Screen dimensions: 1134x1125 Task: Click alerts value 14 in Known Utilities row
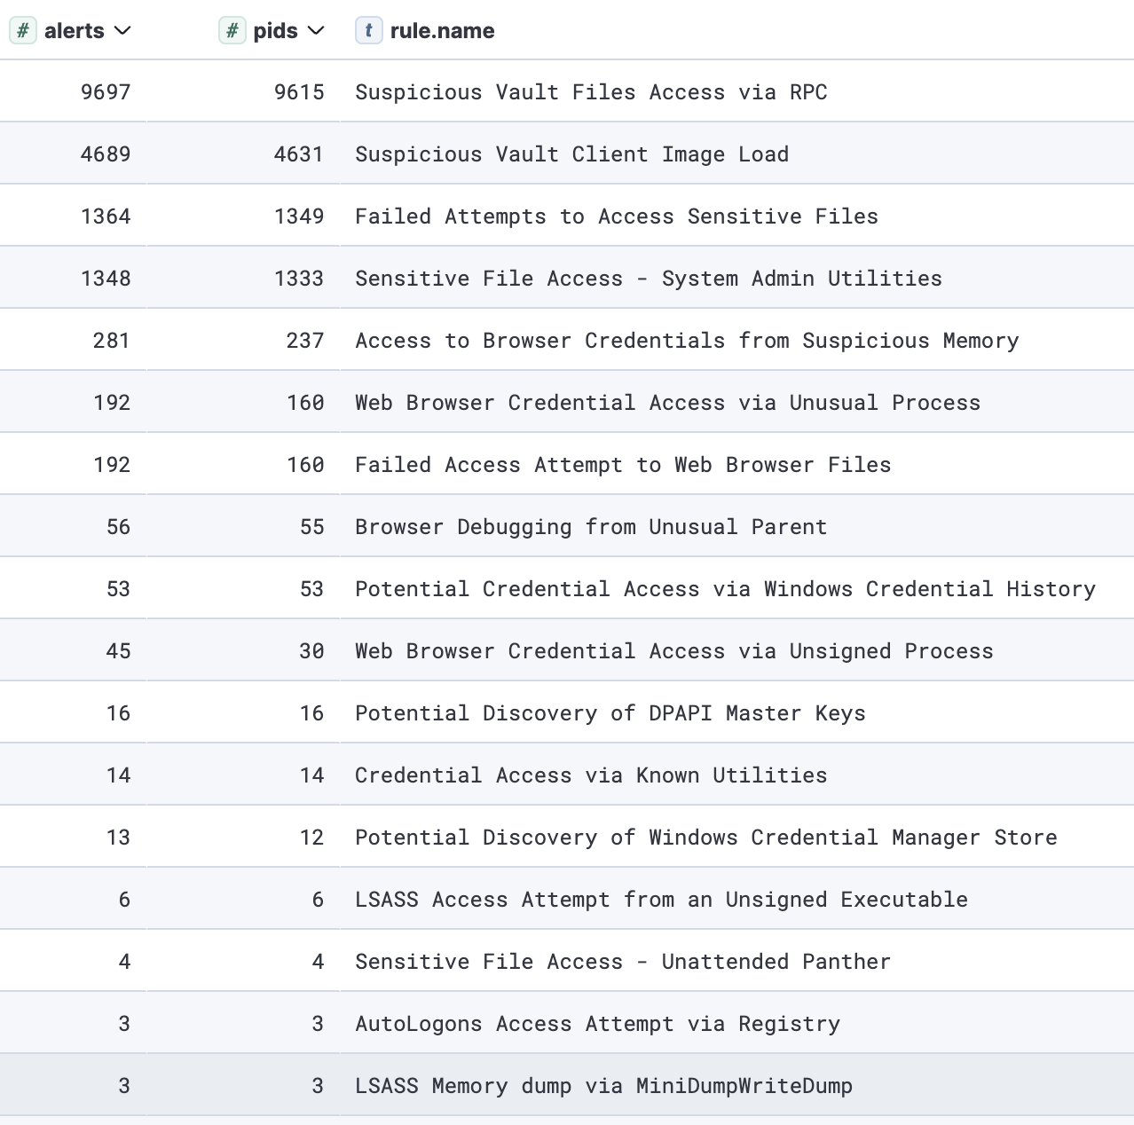pyautogui.click(x=118, y=775)
